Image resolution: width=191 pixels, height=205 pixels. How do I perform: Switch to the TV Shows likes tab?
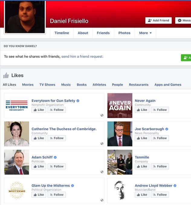click(47, 85)
